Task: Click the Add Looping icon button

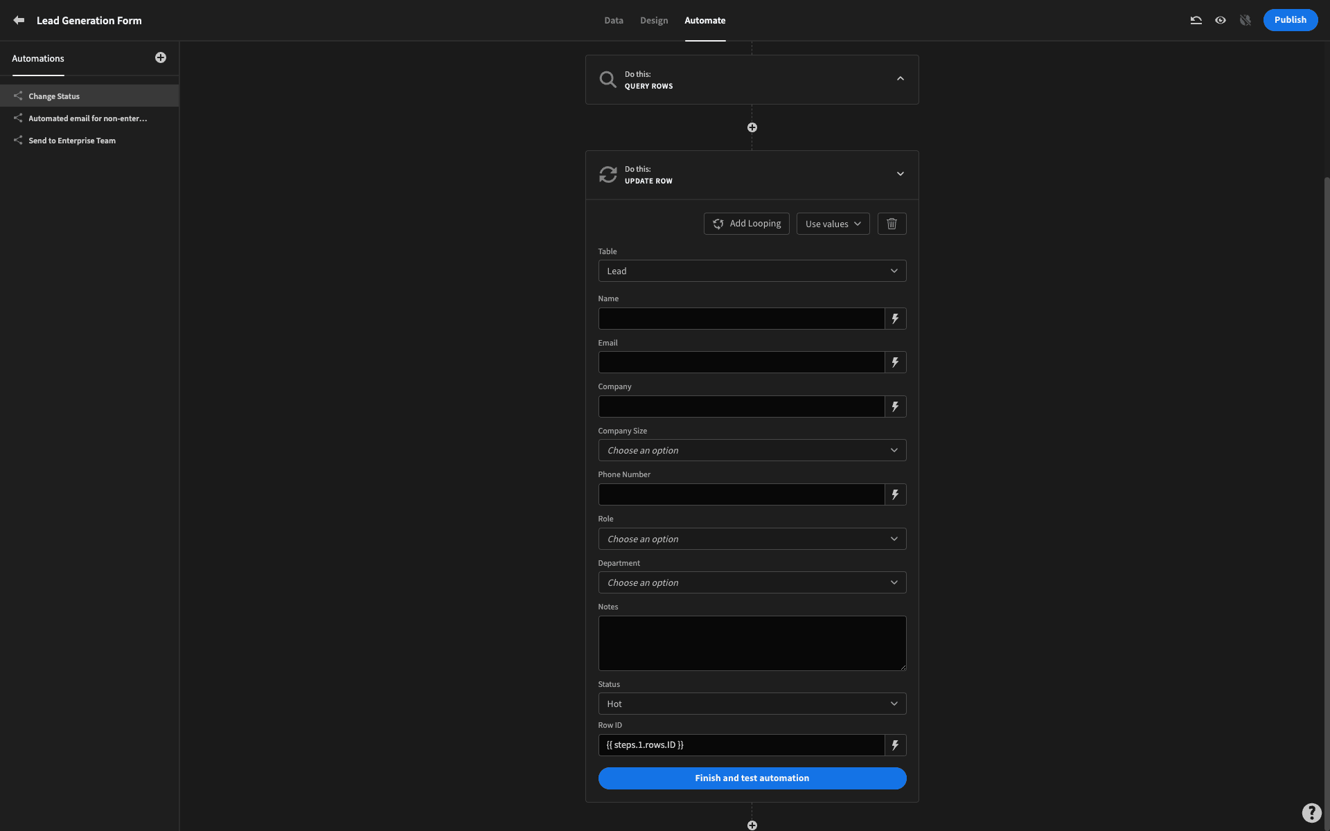Action: tap(718, 223)
